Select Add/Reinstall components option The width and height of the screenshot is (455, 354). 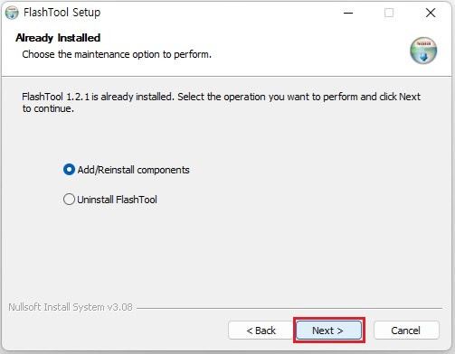pyautogui.click(x=127, y=170)
